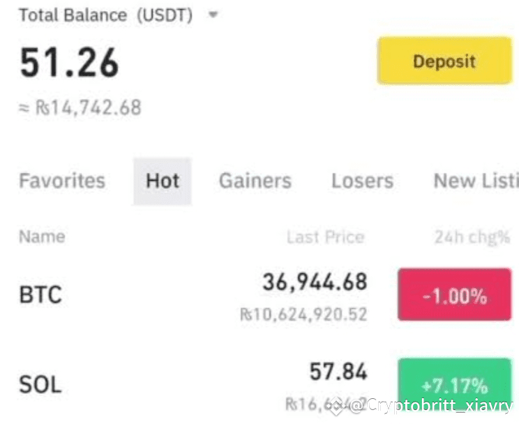This screenshot has width=519, height=424.
Task: Open the Gainers tab
Action: (x=255, y=181)
